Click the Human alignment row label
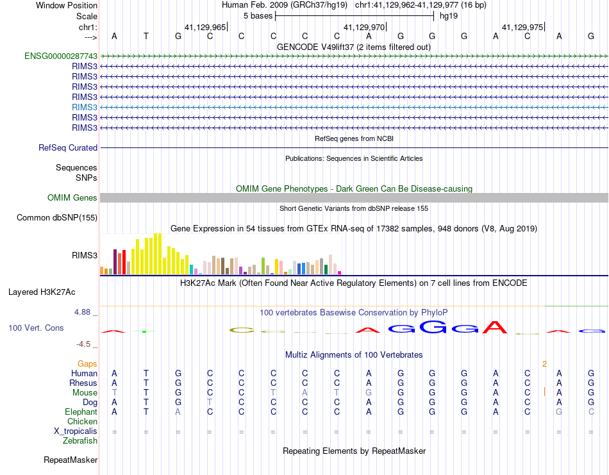This screenshot has height=475, width=609. tap(84, 373)
